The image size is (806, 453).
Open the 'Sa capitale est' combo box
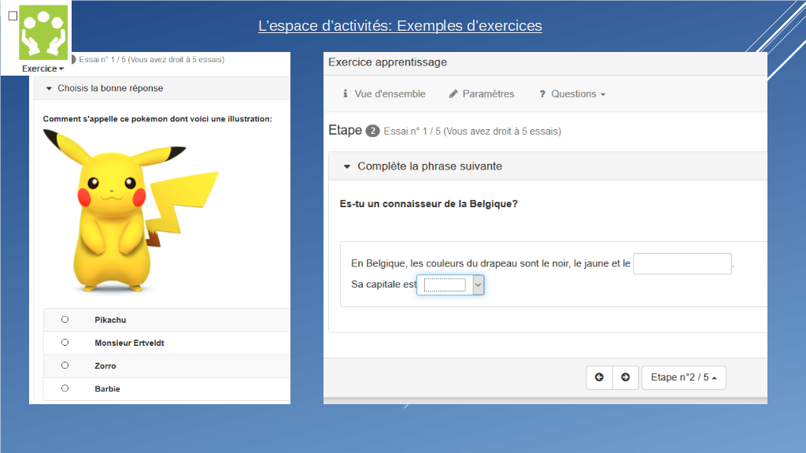click(x=450, y=284)
